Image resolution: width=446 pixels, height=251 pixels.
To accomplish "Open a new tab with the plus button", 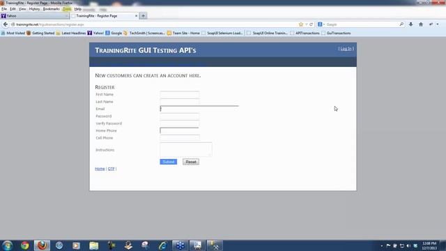I will 144,16.
